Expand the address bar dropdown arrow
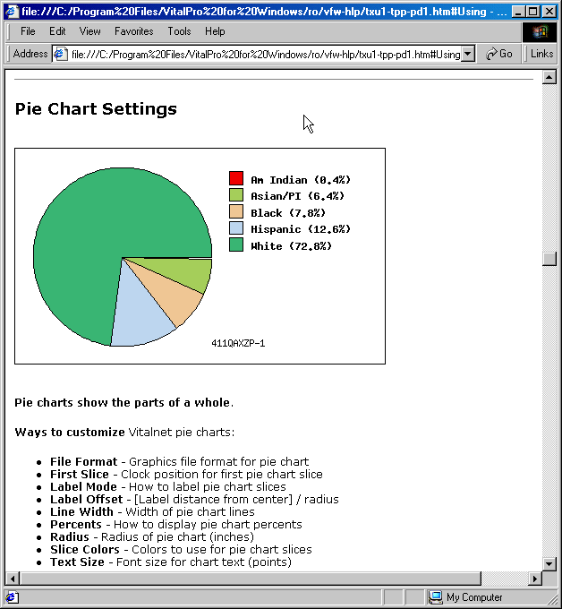 click(468, 54)
